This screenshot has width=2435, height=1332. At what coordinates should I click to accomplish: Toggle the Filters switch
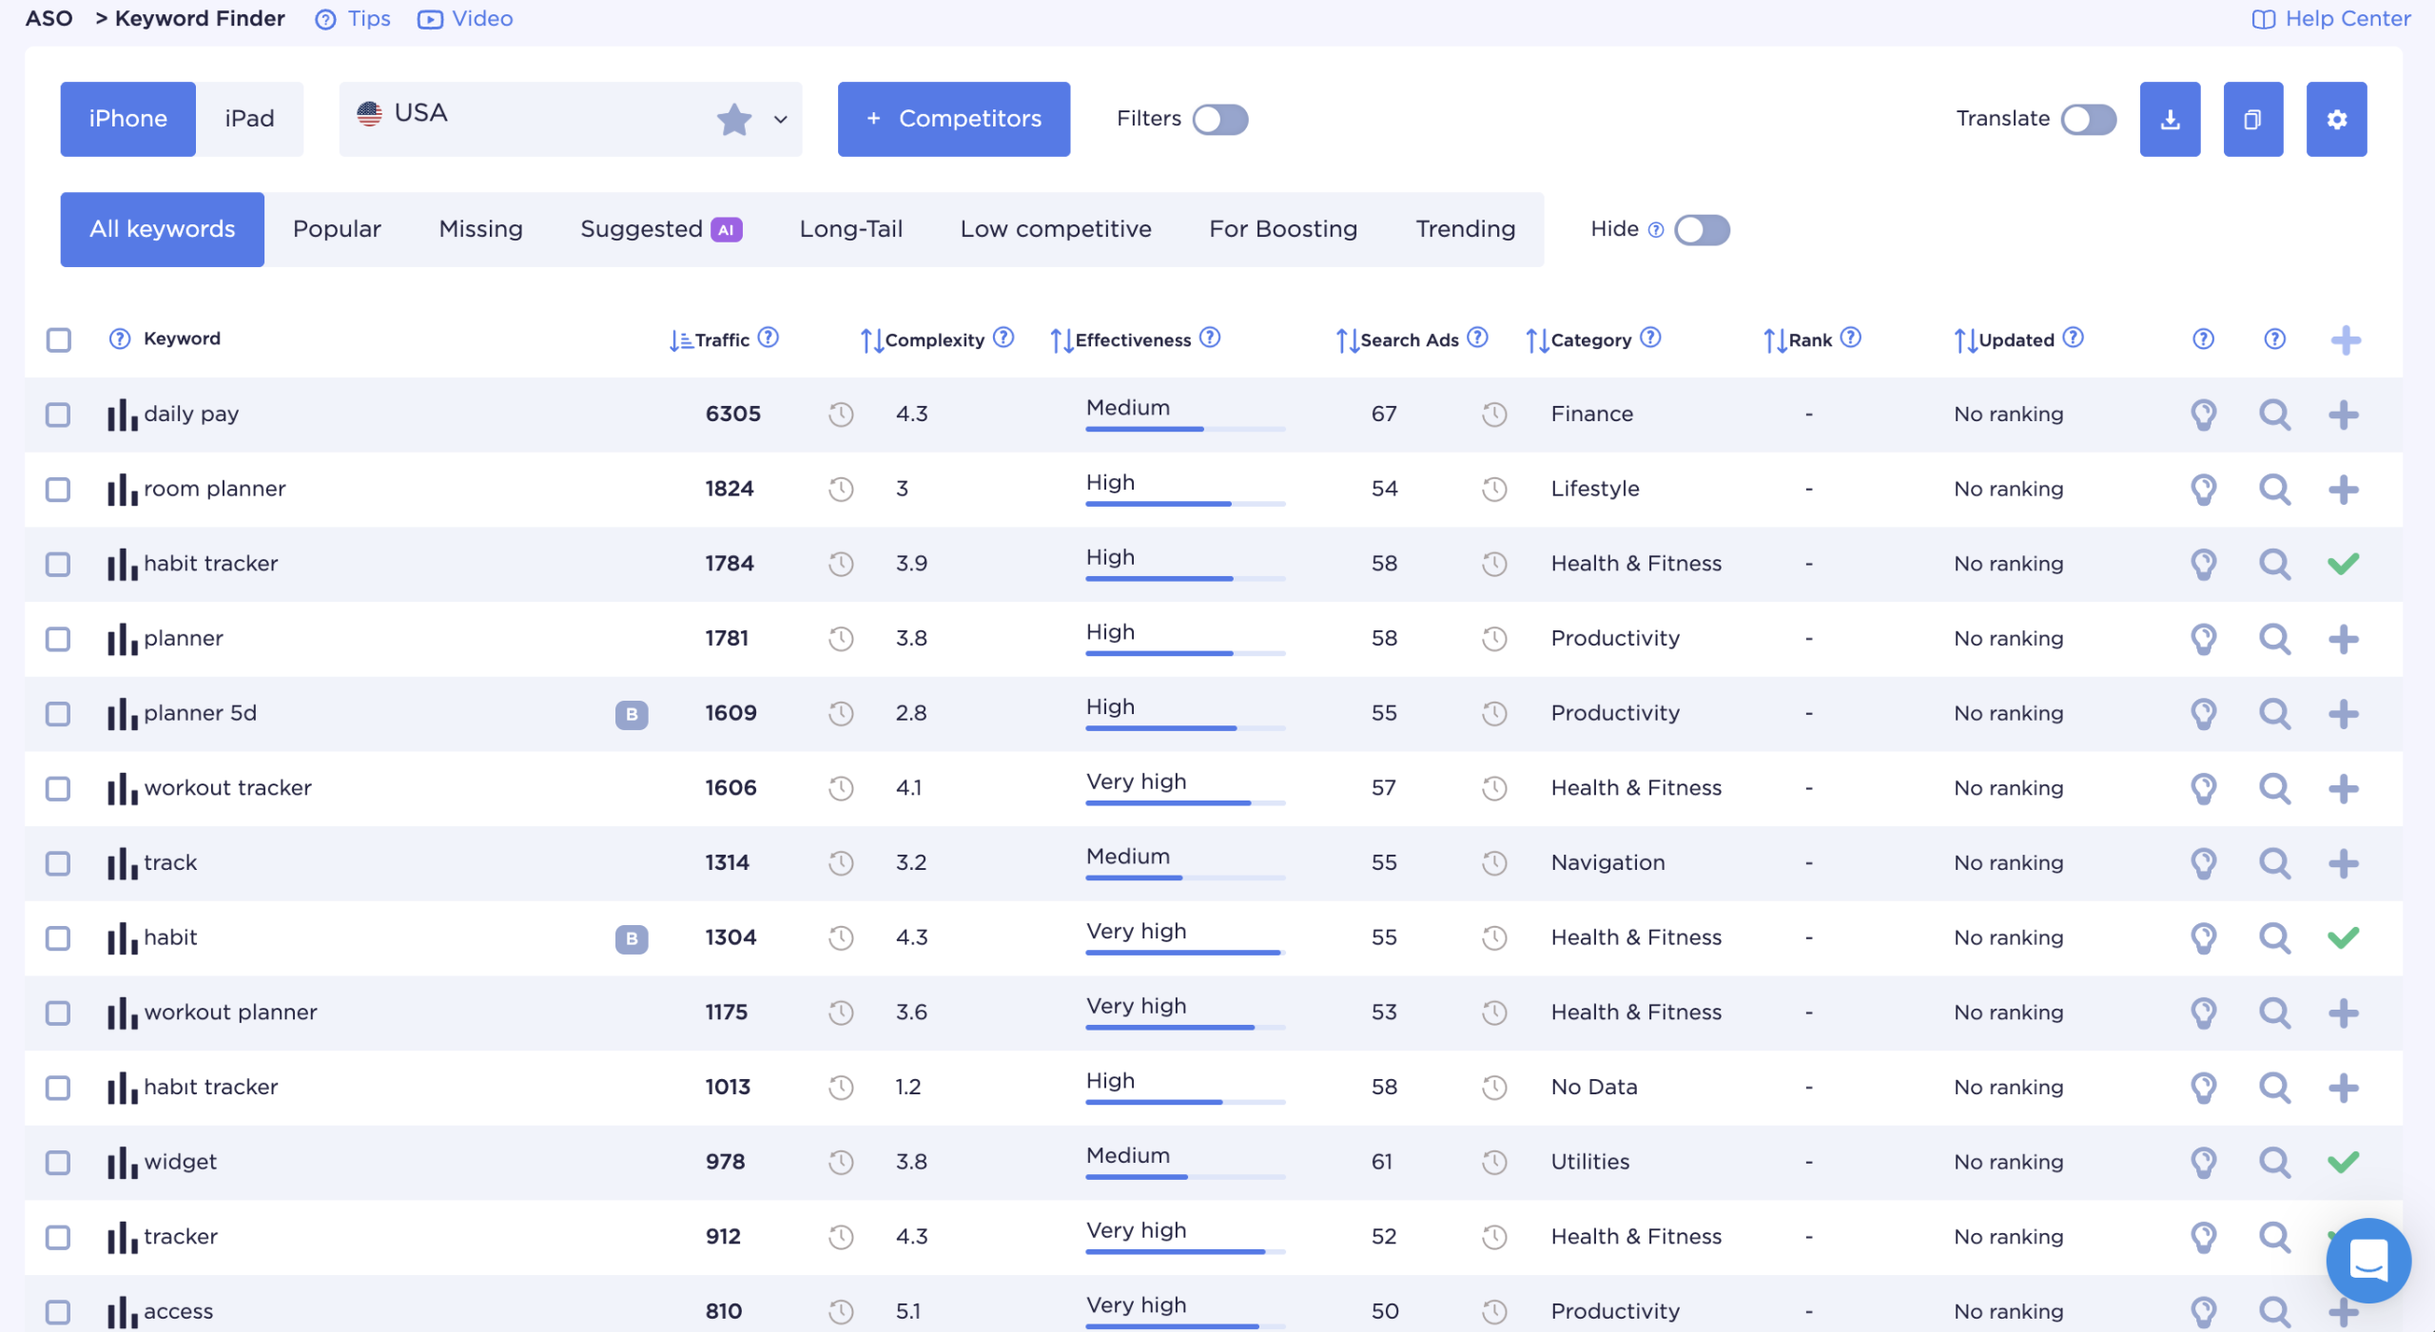1220,119
